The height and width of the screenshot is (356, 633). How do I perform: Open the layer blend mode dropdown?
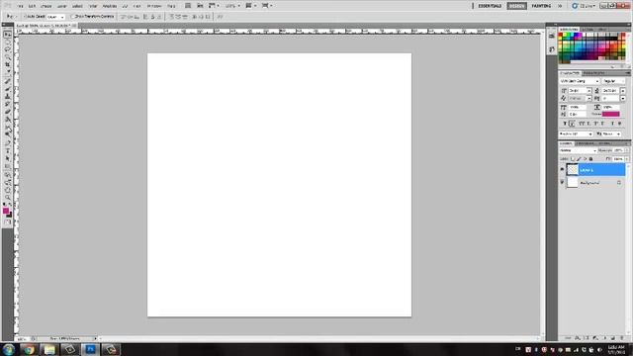[x=578, y=150]
